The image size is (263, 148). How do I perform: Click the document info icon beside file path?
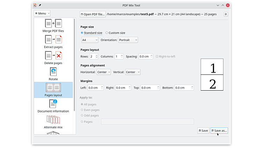[x=226, y=14]
